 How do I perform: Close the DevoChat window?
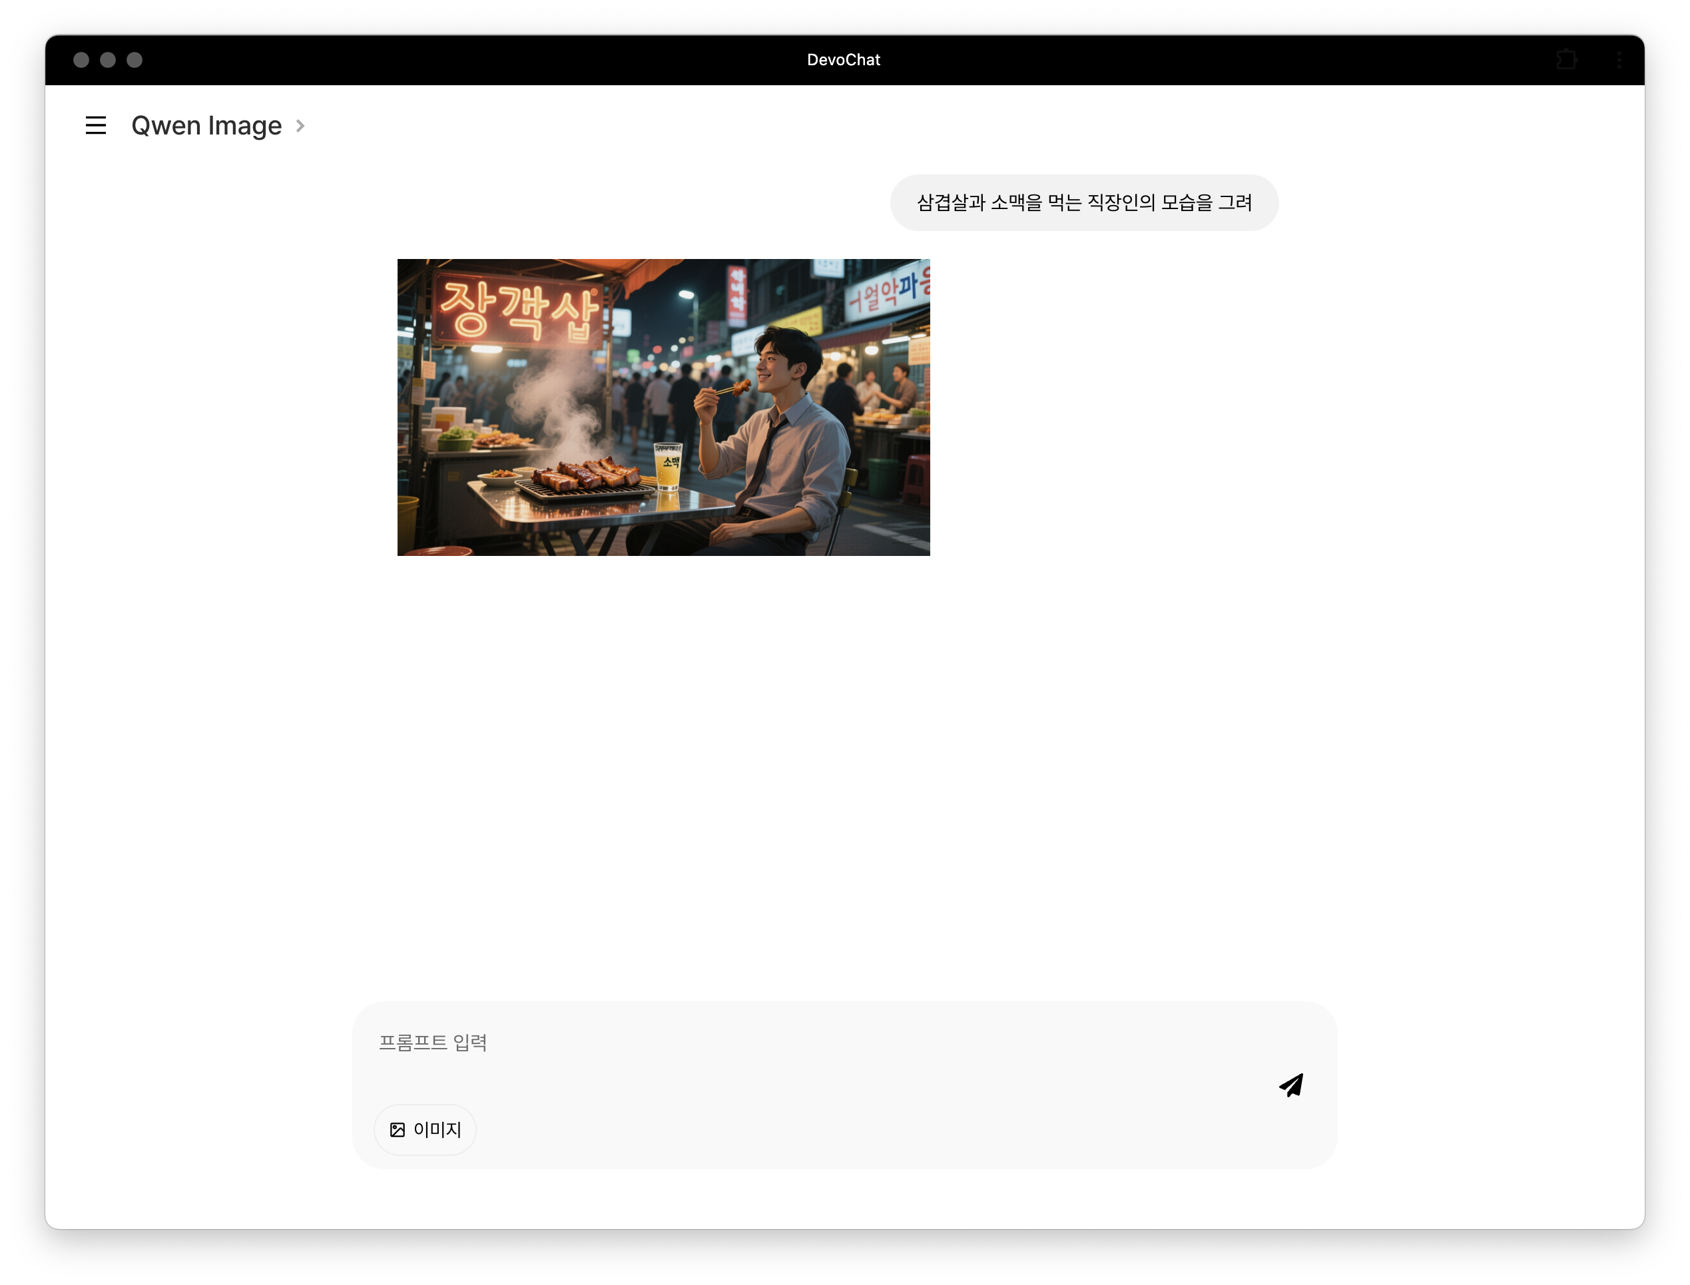click(81, 60)
